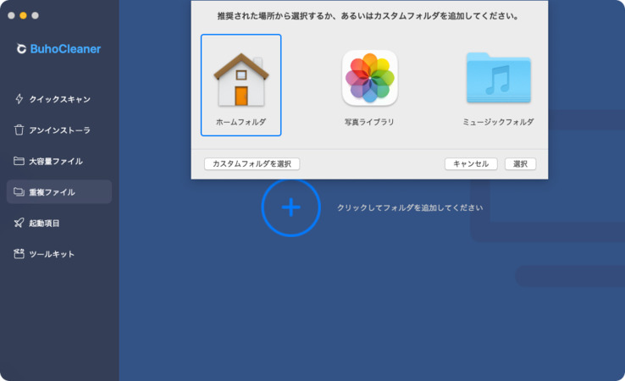Click the first gray window control button
This screenshot has width=625, height=381.
pos(11,15)
